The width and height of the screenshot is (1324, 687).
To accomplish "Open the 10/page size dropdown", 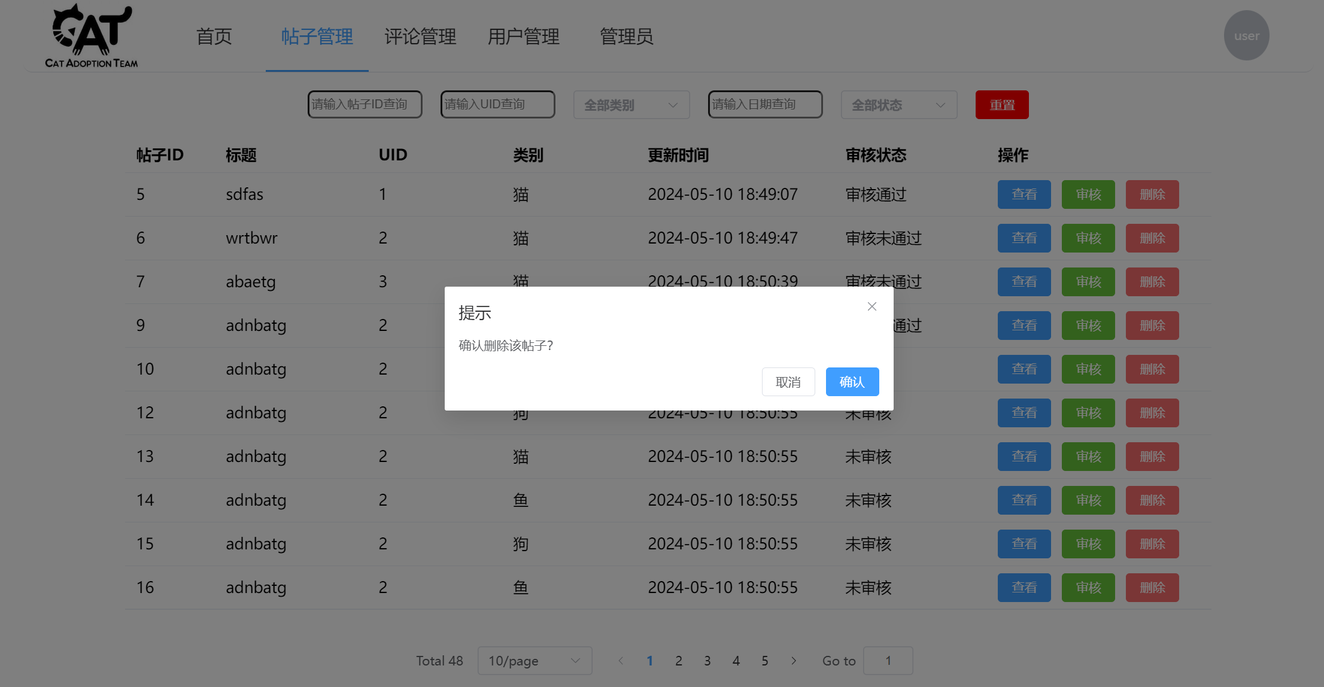I will 534,661.
